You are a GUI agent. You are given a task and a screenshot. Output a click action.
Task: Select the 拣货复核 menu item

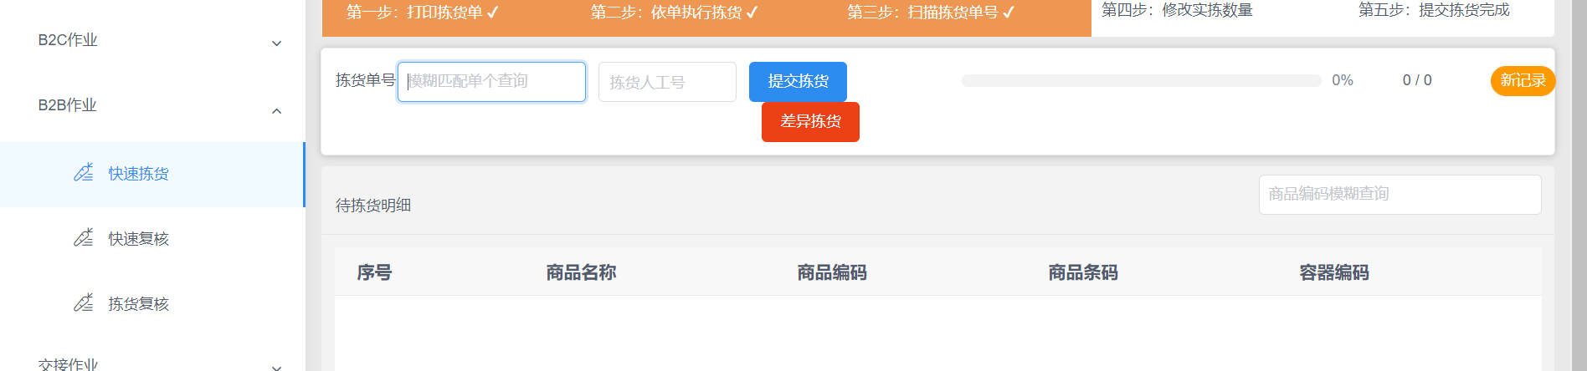pos(152,304)
